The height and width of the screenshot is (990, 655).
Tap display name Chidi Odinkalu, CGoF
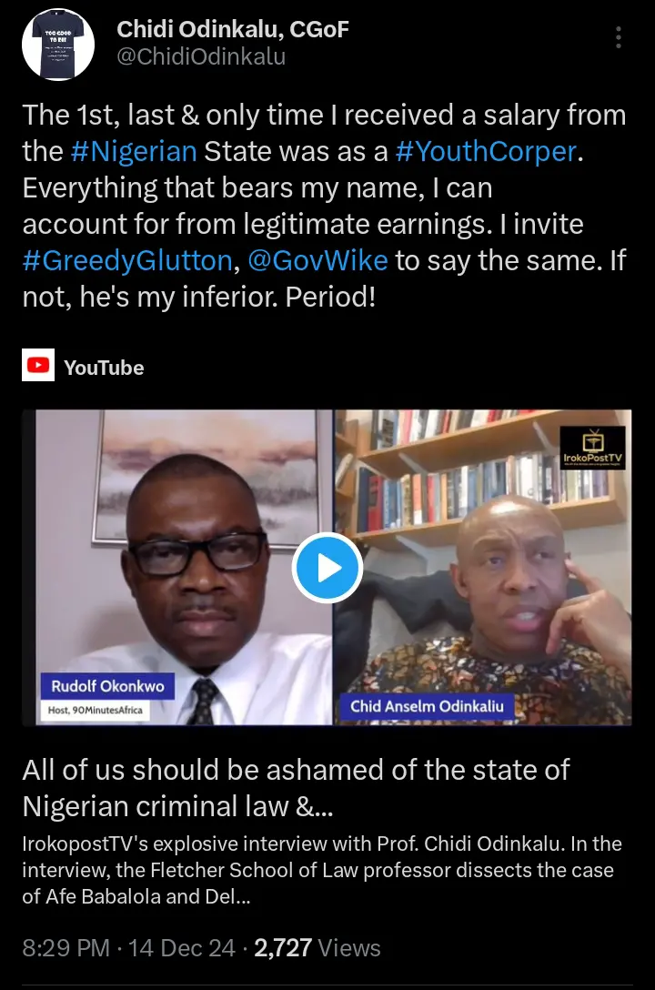(233, 29)
